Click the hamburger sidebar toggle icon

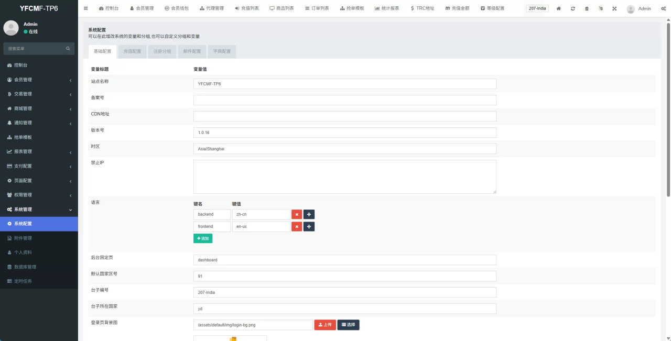tap(86, 8)
